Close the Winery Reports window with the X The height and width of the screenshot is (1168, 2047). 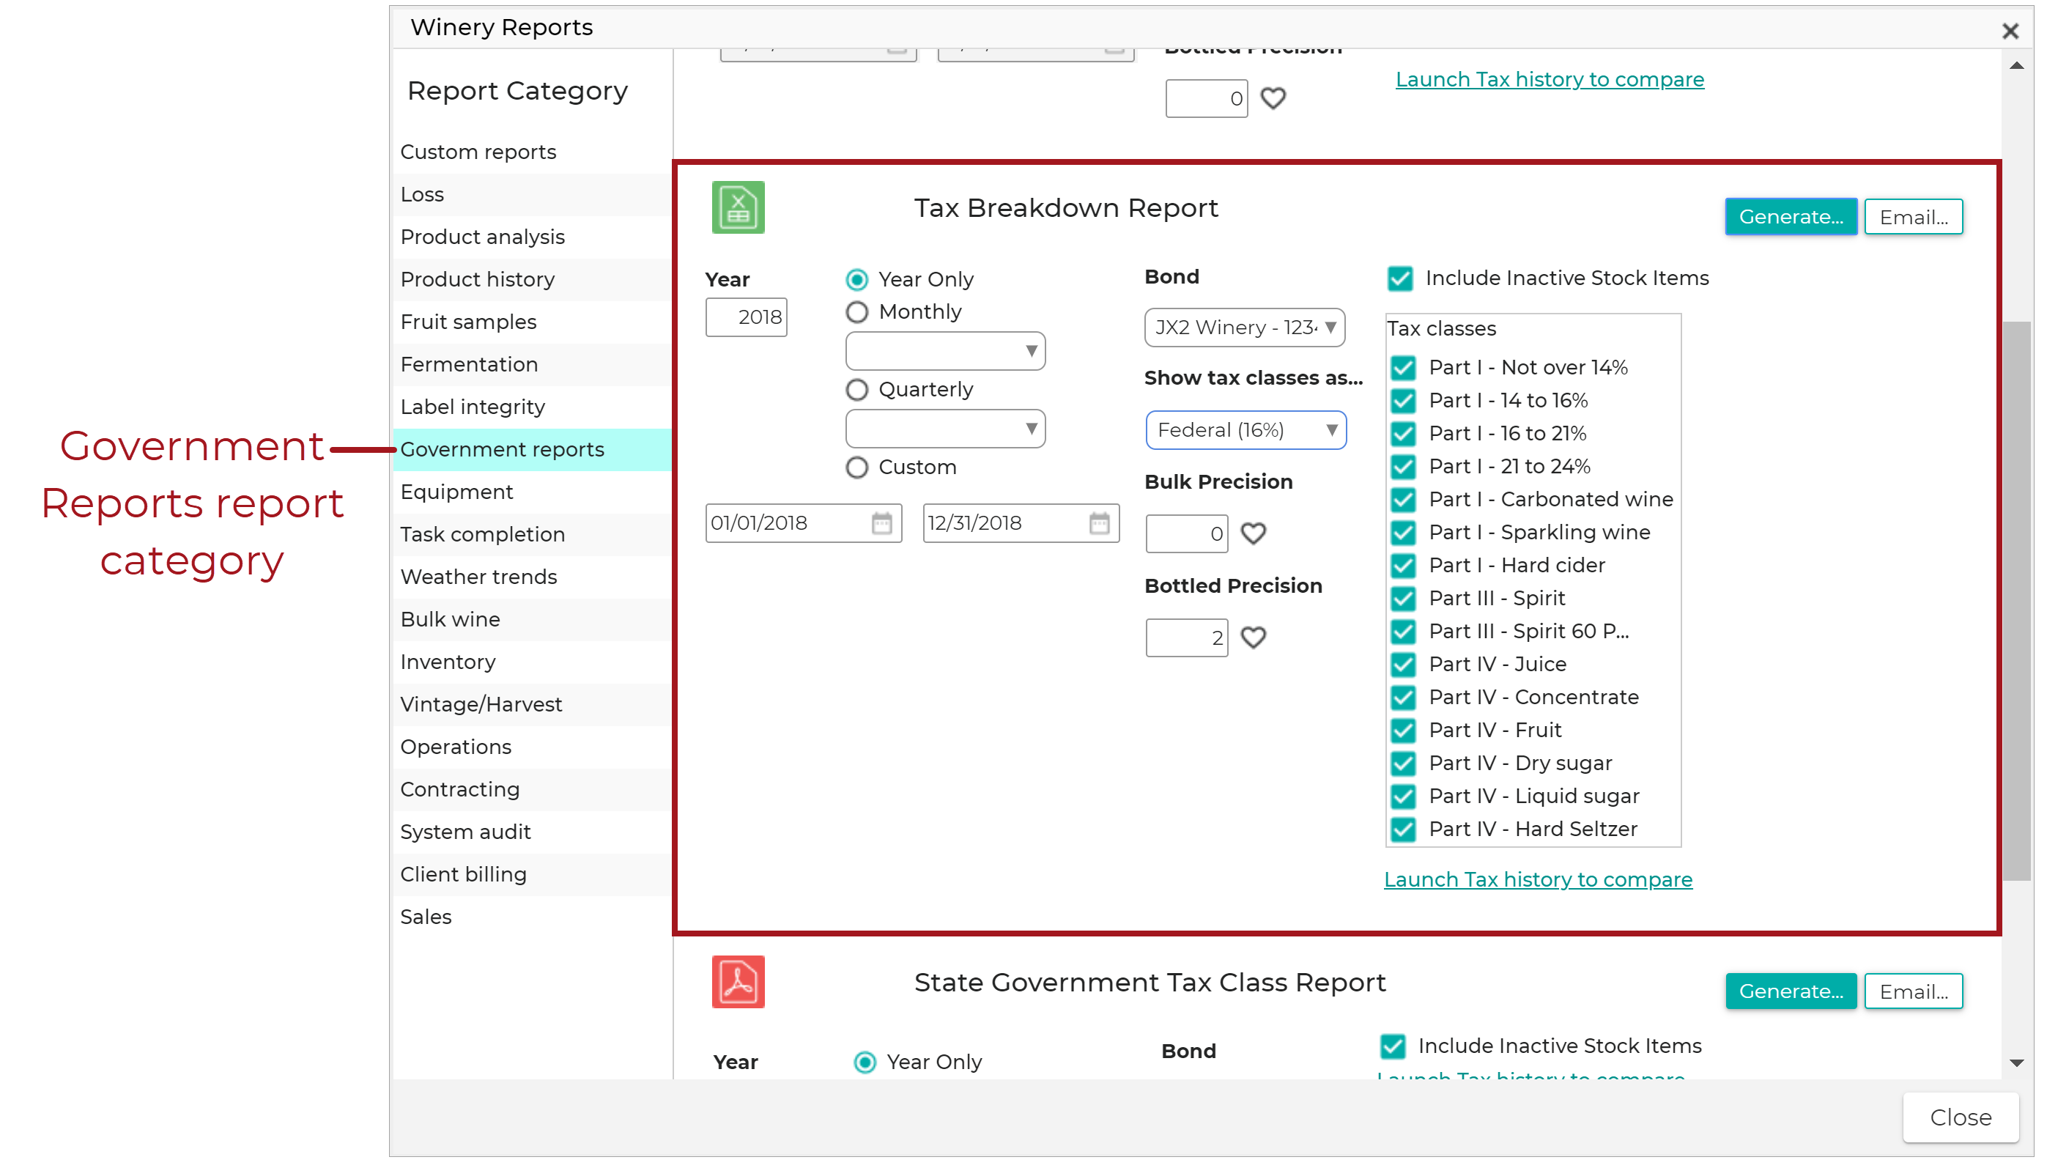[2010, 31]
